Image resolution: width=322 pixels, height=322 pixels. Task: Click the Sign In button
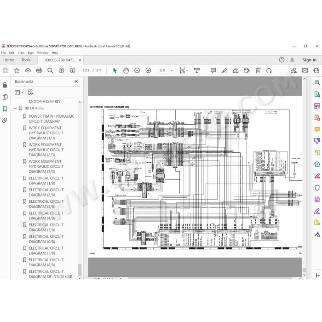[x=309, y=60]
